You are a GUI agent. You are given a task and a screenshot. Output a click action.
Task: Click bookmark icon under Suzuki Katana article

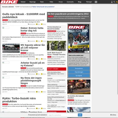pos(42,74)
